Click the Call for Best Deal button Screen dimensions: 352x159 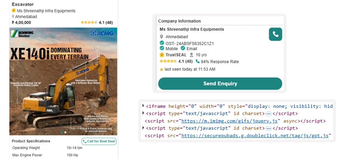point(99,141)
